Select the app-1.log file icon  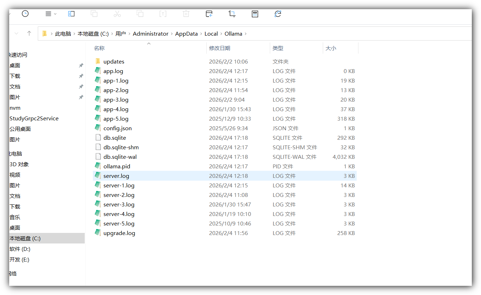click(98, 80)
